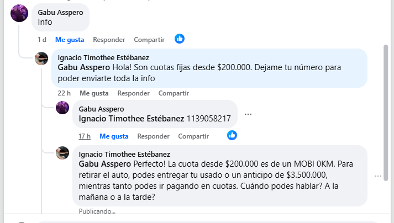Click the 22 h timestamp on Ignacio's reply
Screen dimensions: 394x223
coord(64,93)
